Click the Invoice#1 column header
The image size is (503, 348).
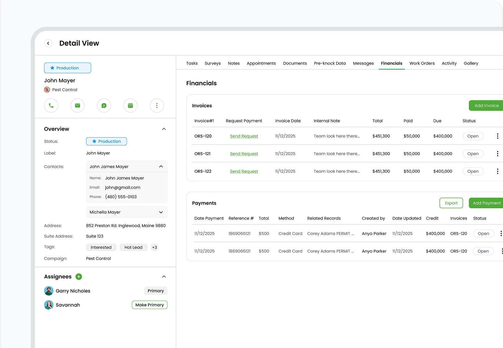pos(204,121)
